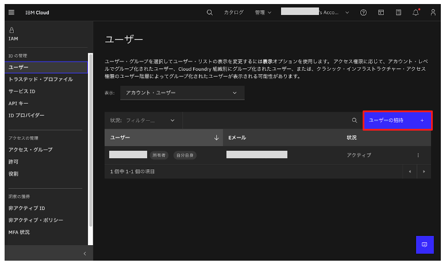Expand the 管理 dropdown menu
Screen dimensions: 446x267
(x=263, y=12)
